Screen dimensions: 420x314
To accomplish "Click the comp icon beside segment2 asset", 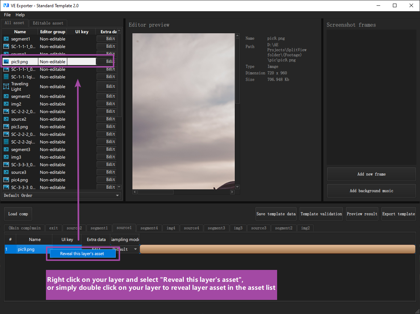I will pyautogui.click(x=6, y=96).
